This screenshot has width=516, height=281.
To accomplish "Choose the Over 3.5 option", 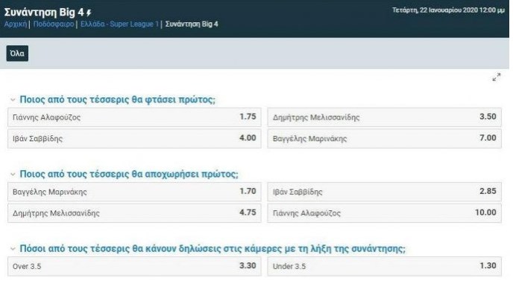I will (x=134, y=266).
